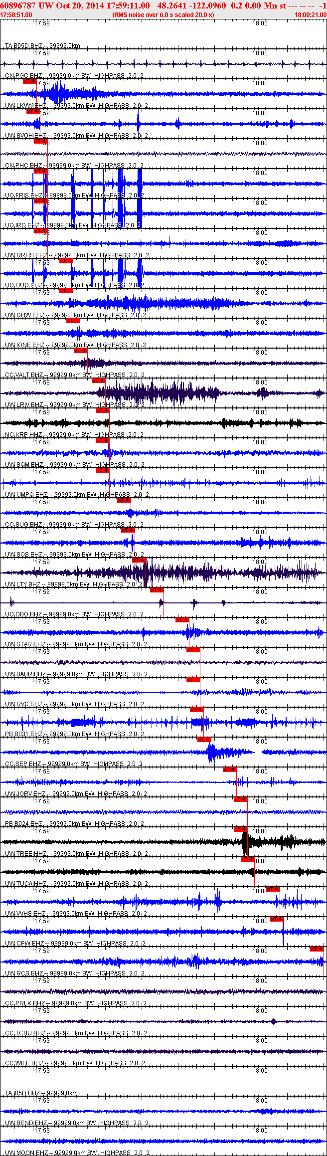Viewport: 327px width, 1156px height.
Task: Click the coordinates 48.2641 -122.0960
Action: click(x=191, y=5)
